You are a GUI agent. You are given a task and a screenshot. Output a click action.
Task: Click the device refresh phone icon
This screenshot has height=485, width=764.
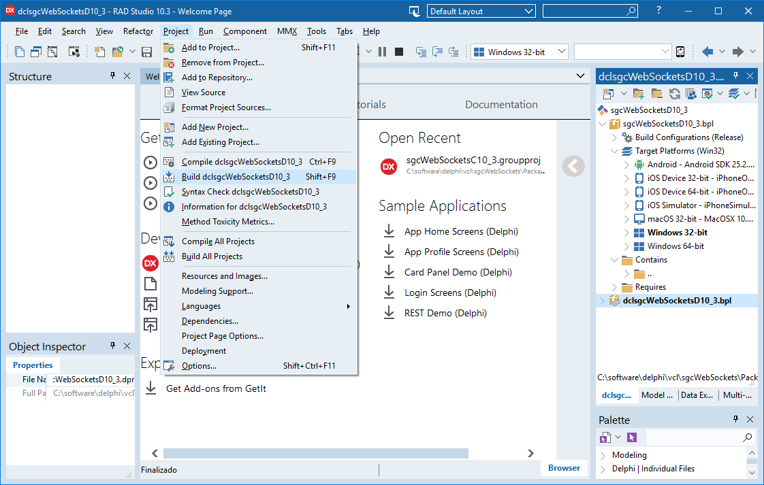tap(681, 52)
